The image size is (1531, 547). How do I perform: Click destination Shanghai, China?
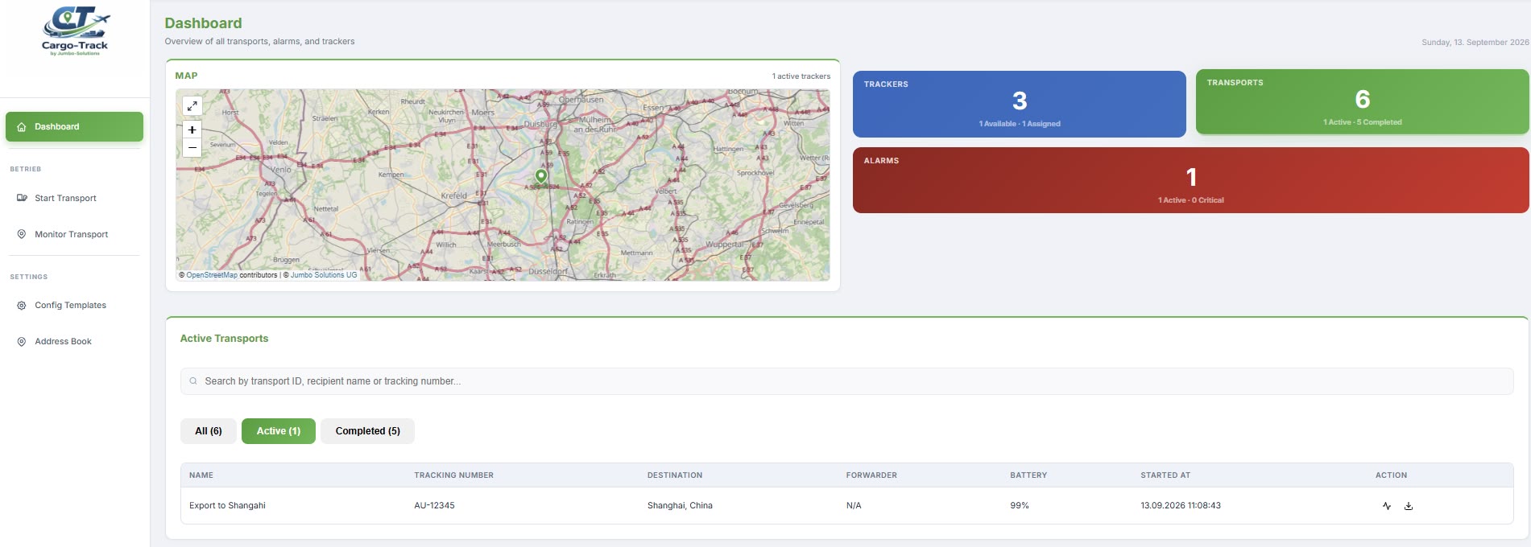click(x=680, y=505)
